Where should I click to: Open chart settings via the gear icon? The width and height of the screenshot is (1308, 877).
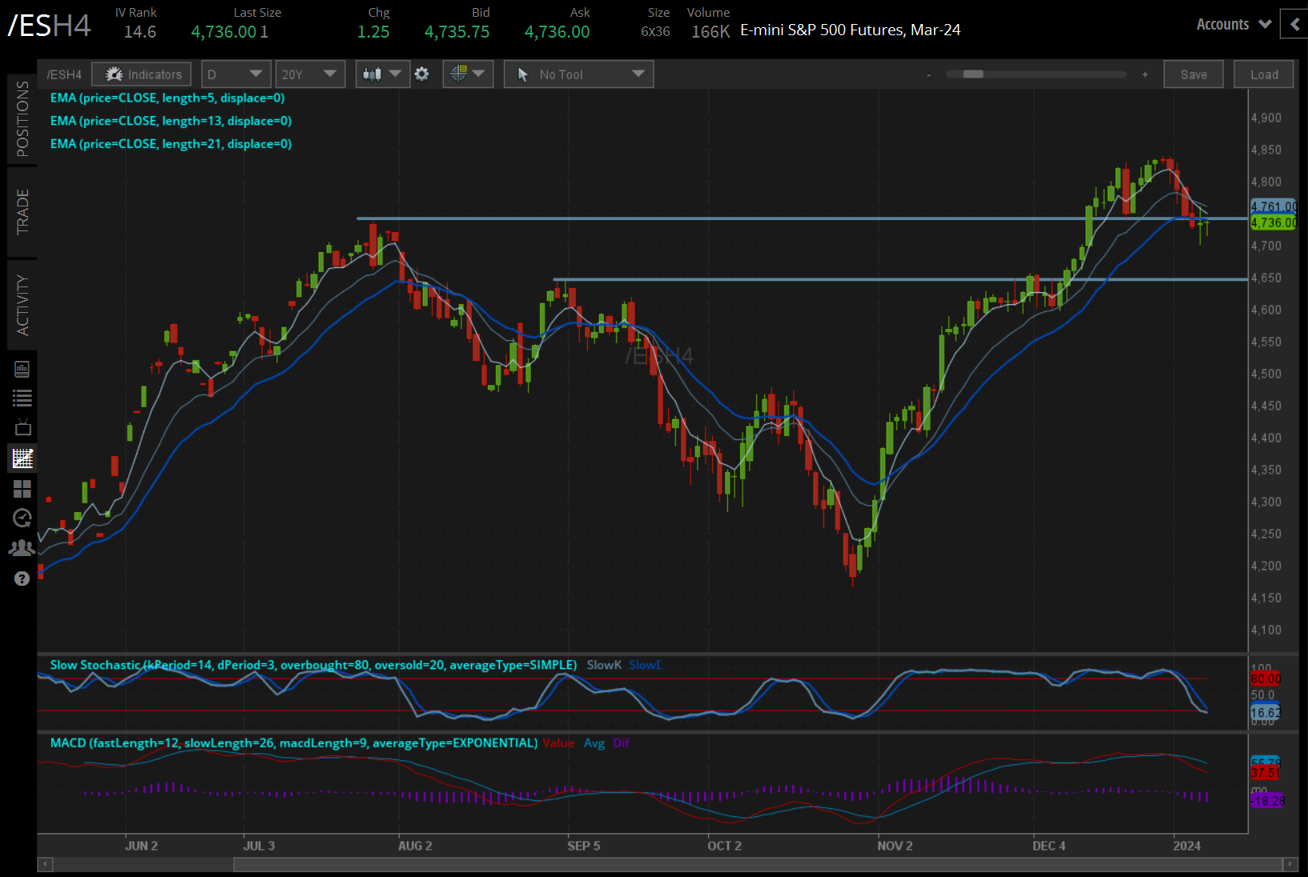click(x=422, y=74)
